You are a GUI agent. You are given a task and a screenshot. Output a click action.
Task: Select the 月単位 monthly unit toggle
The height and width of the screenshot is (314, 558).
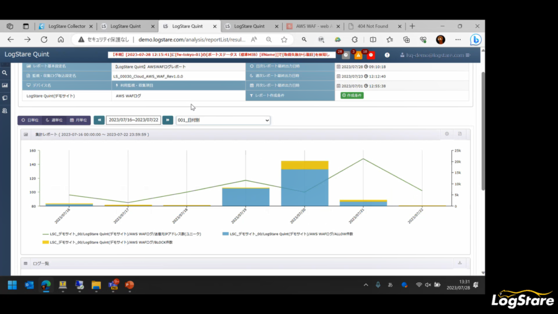pyautogui.click(x=78, y=120)
